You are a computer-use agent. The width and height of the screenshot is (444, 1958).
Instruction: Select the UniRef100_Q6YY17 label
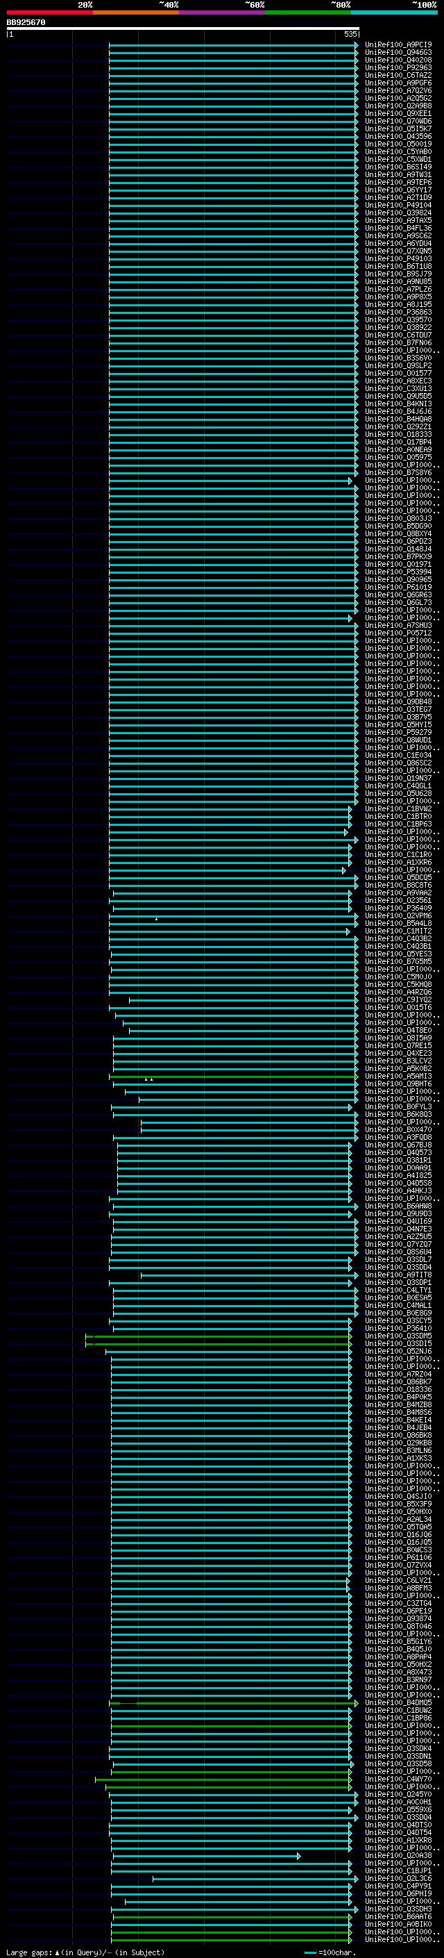[x=398, y=190]
